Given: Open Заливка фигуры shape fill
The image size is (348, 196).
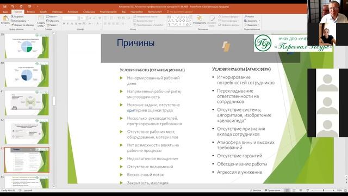Looking at the screenshot, I should 228,17.
